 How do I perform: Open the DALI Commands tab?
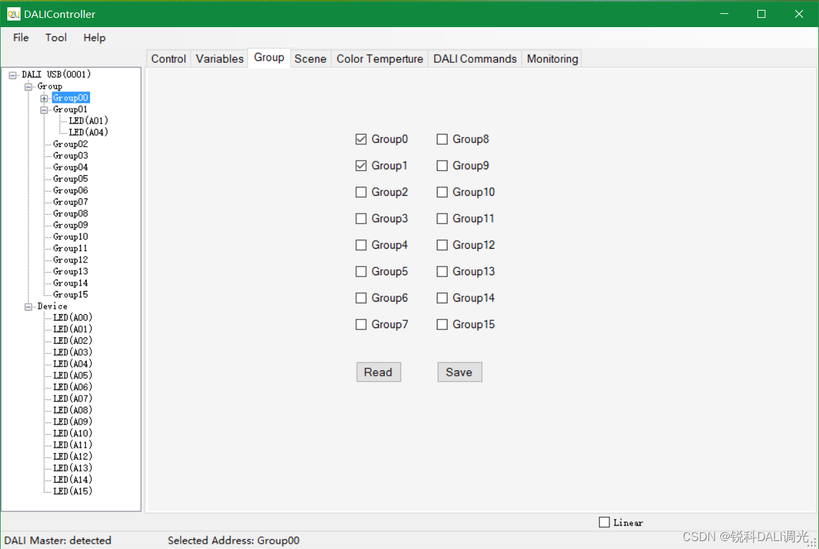[x=475, y=59]
